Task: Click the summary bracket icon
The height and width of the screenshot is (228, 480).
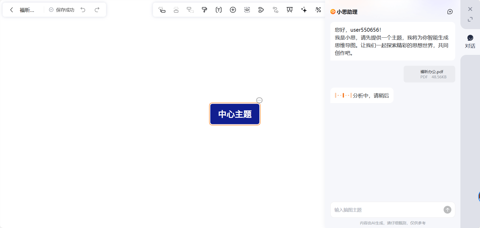Action: point(261,10)
